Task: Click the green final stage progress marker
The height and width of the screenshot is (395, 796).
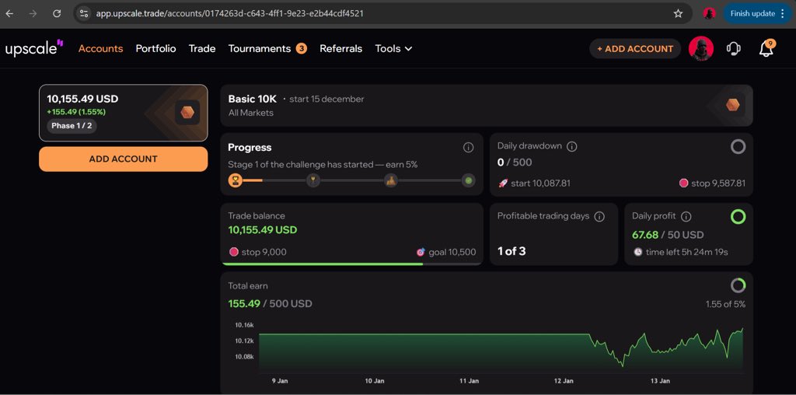Action: [469, 180]
